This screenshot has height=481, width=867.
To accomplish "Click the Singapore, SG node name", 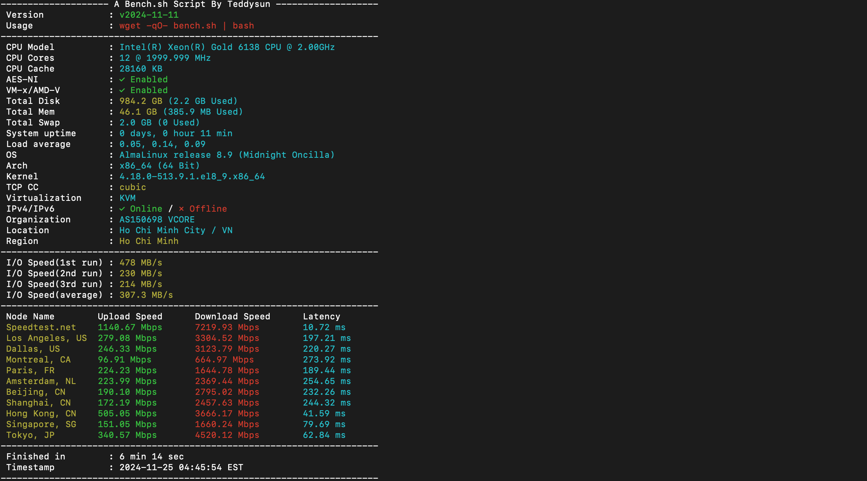I will 41,424.
